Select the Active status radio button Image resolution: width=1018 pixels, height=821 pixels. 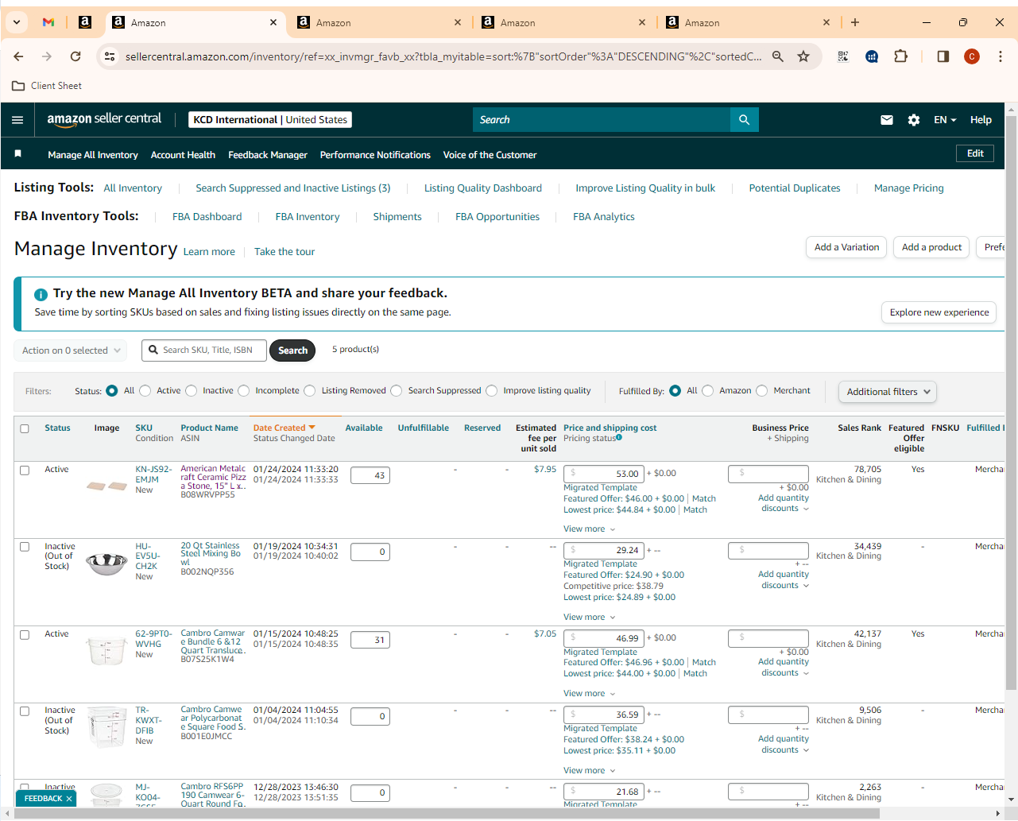tap(145, 391)
